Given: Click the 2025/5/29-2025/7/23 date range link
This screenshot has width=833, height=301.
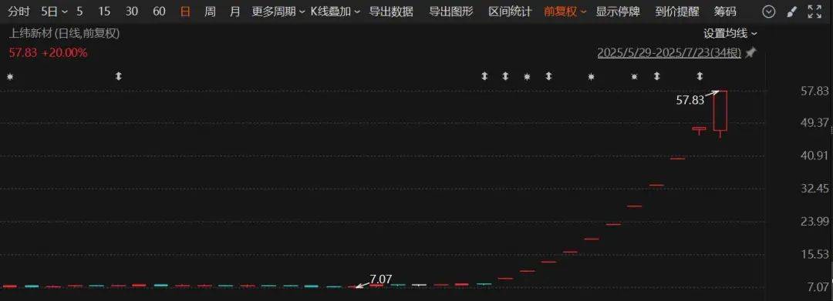Looking at the screenshot, I should (669, 53).
